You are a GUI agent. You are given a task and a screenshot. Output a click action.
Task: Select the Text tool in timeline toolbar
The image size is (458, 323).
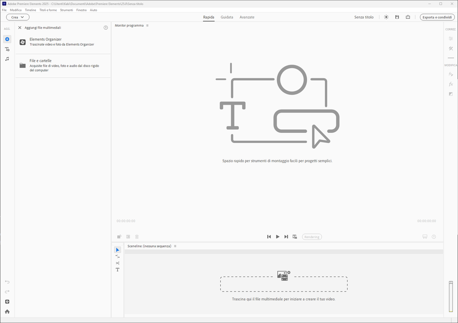[x=117, y=270]
